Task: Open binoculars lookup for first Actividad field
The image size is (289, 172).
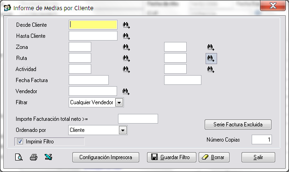Action: coord(126,70)
